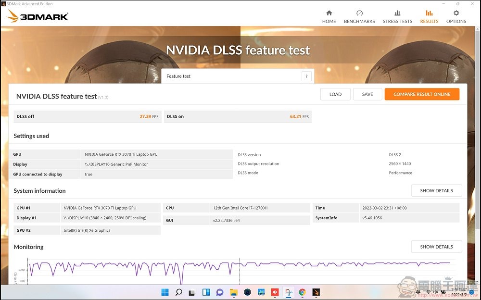Click the taskbar clock and date

pyautogui.click(x=459, y=292)
